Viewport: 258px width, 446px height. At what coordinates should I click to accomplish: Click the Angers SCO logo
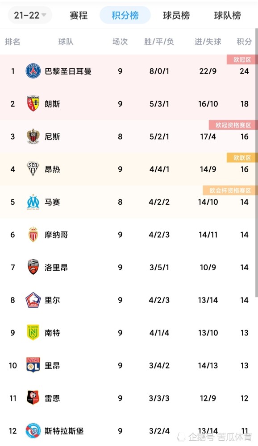pyautogui.click(x=33, y=169)
